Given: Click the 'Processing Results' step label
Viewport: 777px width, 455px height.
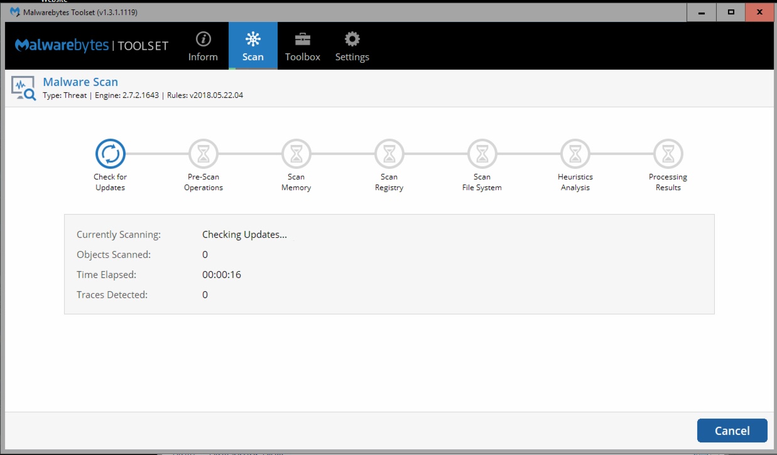Looking at the screenshot, I should 668,182.
